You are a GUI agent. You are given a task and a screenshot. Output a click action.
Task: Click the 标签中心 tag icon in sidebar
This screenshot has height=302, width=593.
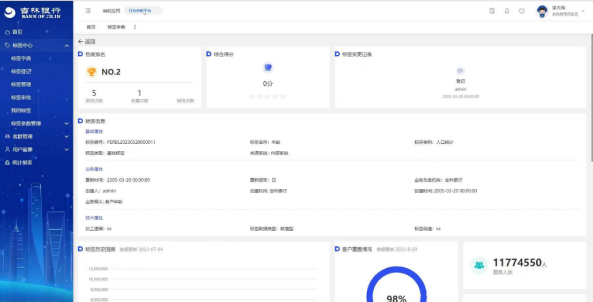coord(7,46)
